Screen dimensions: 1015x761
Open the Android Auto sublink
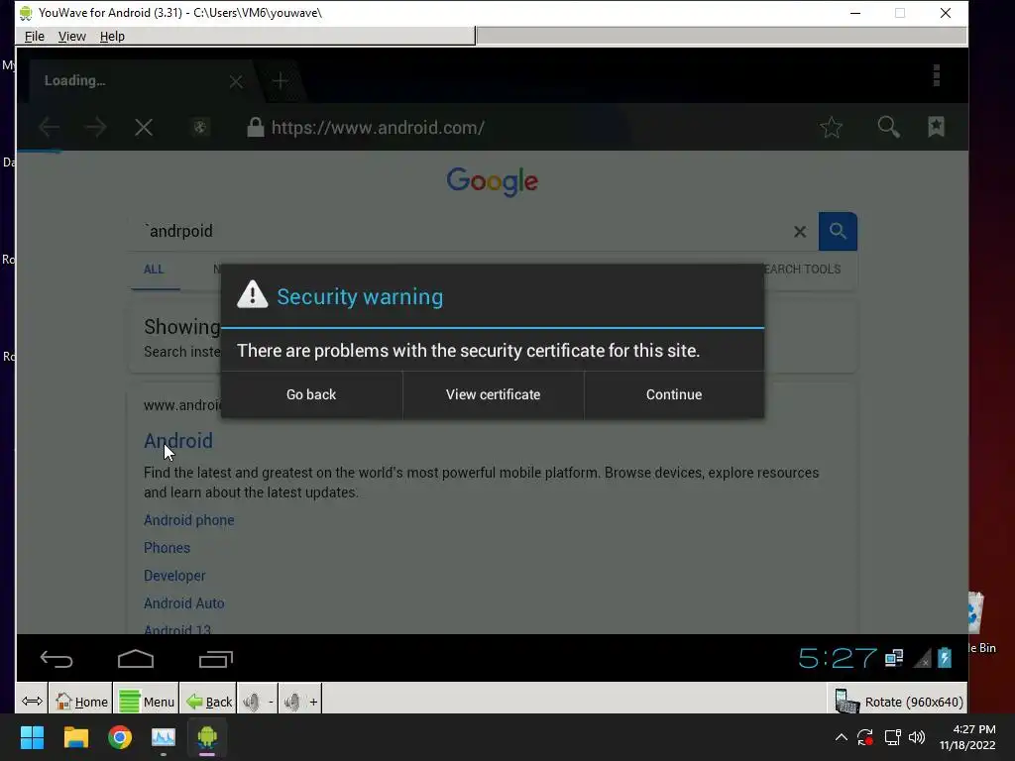(x=183, y=603)
